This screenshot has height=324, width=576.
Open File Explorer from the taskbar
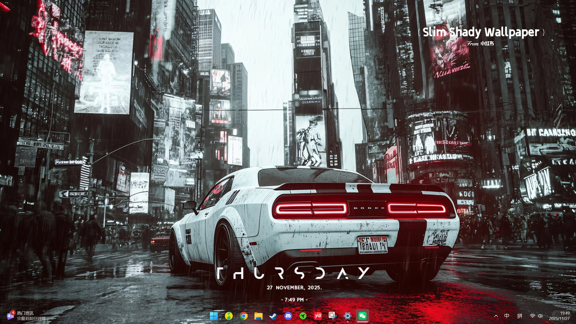[x=259, y=316]
